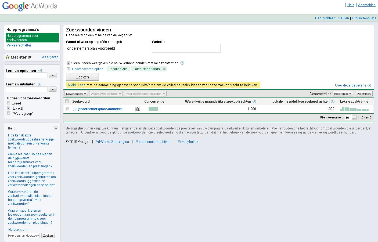The width and height of the screenshot is (378, 242).
Task: Open the Helpcentrum link
Action: [18, 230]
